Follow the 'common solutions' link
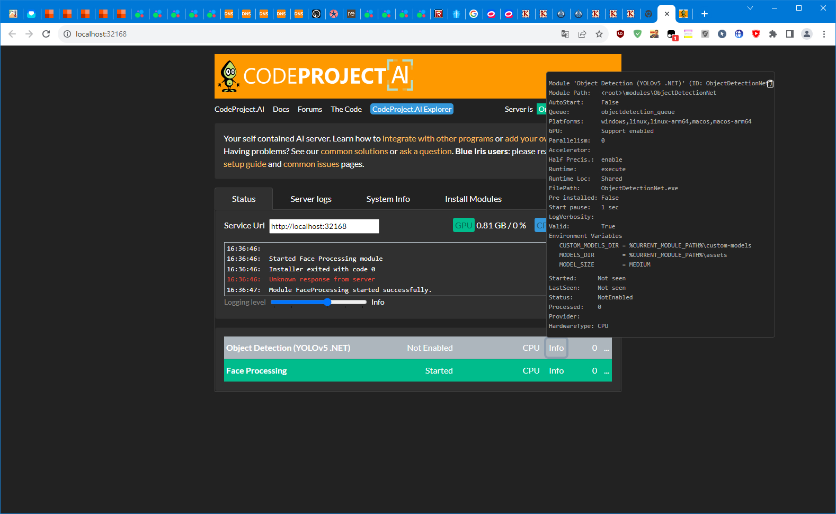This screenshot has width=836, height=514. click(x=354, y=152)
